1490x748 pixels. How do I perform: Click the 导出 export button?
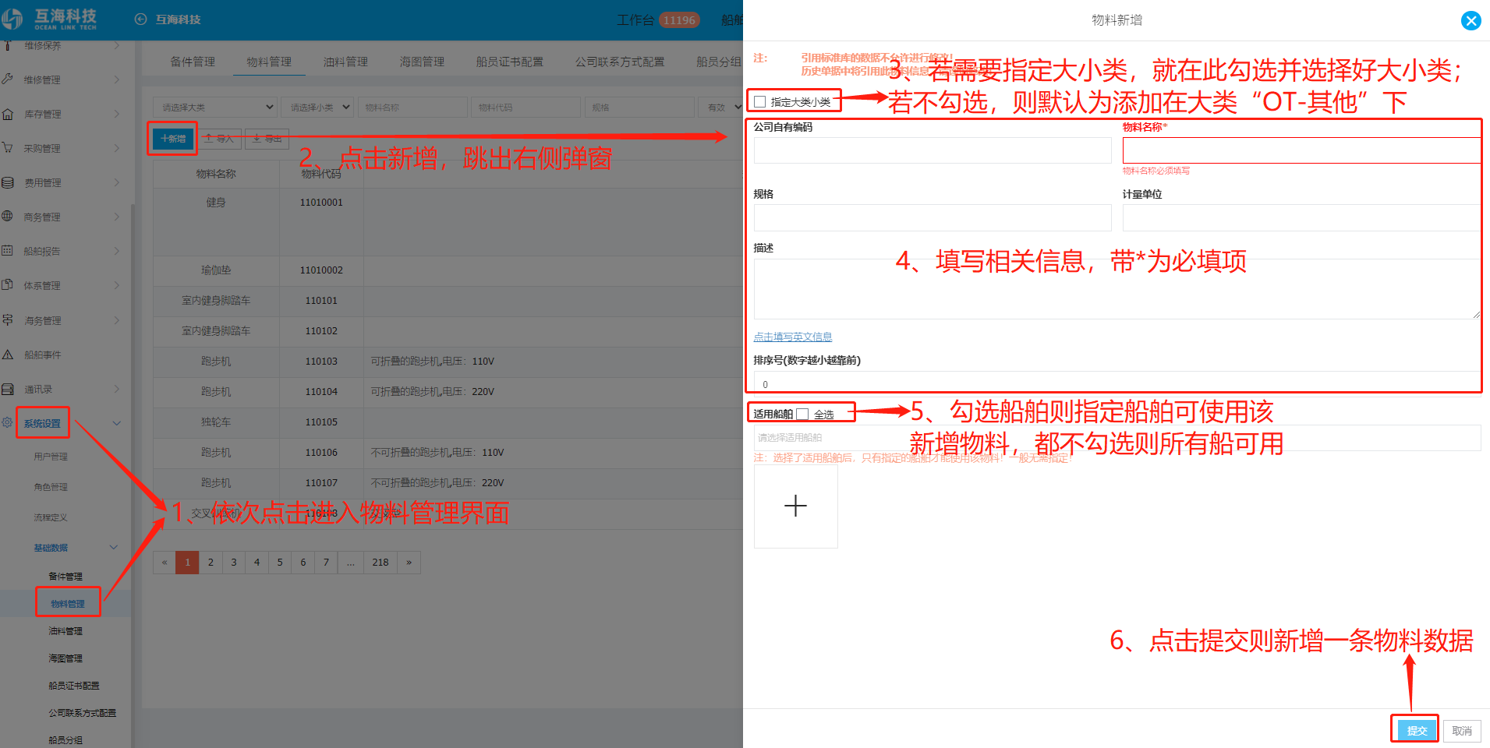coord(267,139)
